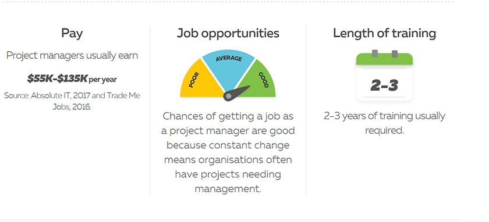
Task: Click the job opportunities gauge needle
Action: (237, 93)
